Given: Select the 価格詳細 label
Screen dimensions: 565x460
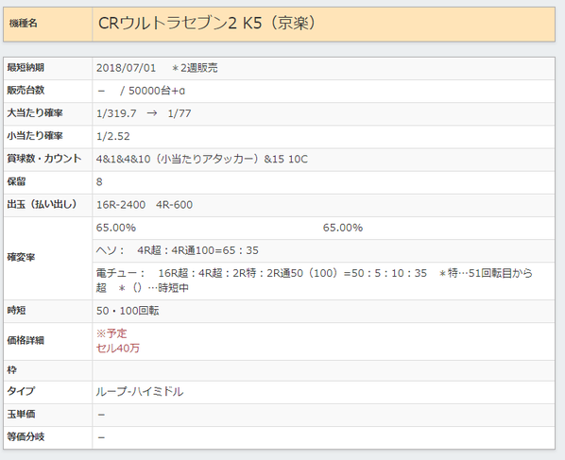Looking at the screenshot, I should click(26, 340).
